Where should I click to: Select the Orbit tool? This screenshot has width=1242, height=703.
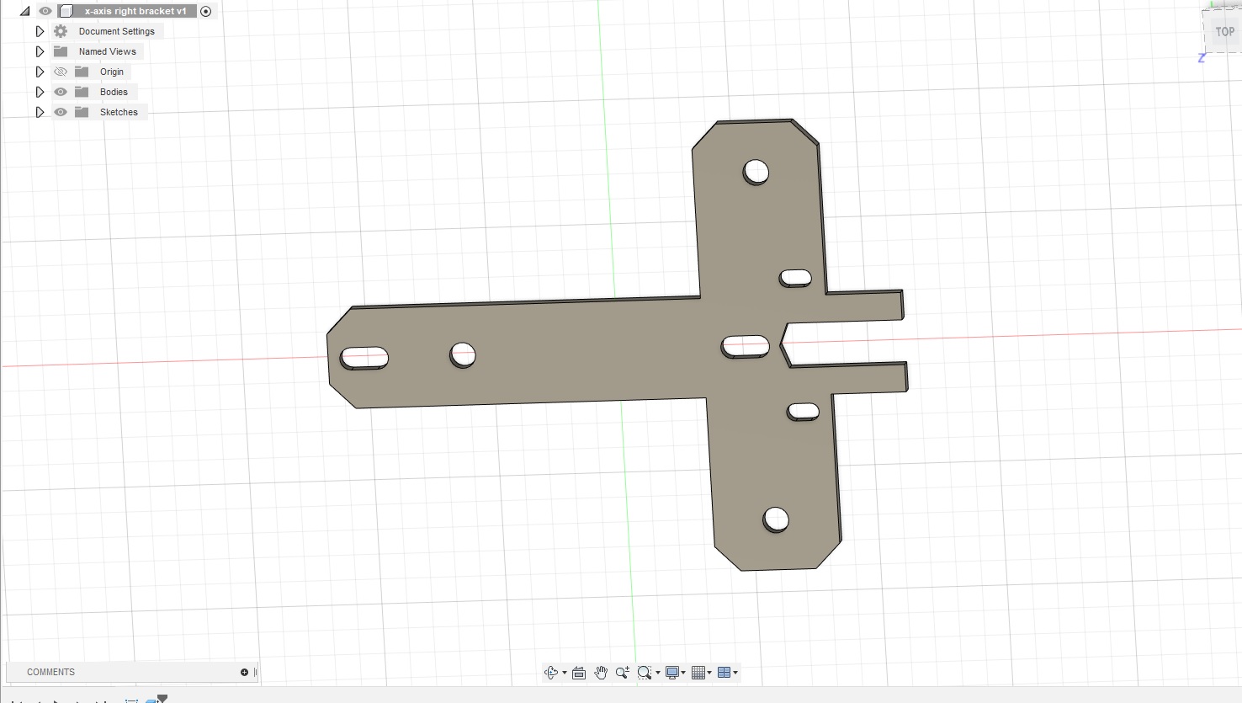[551, 672]
